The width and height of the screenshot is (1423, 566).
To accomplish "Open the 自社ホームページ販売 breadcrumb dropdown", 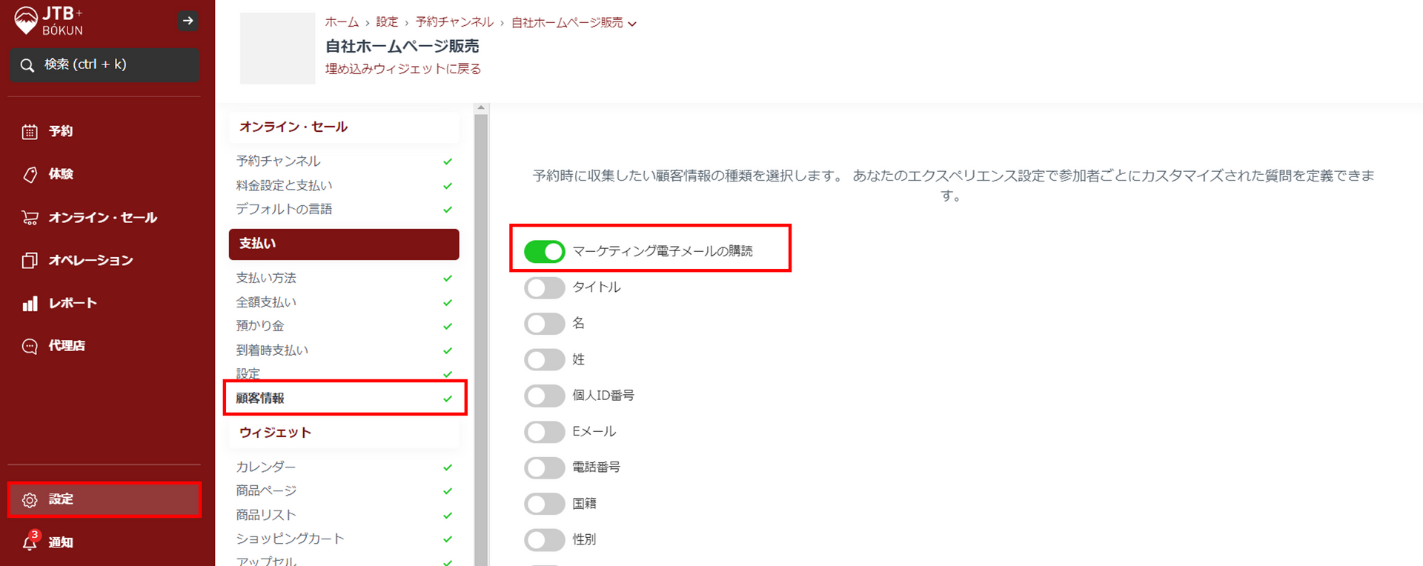I will coord(632,24).
